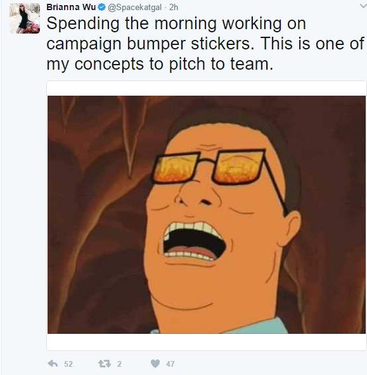The image size is (367, 375).
Task: Click the retweet count 2
Action: coord(119,364)
